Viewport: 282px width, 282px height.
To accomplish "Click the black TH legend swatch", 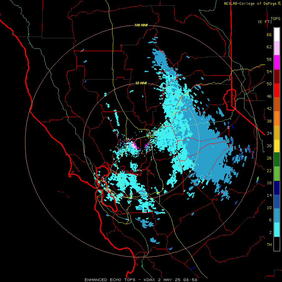I will point(277,244).
